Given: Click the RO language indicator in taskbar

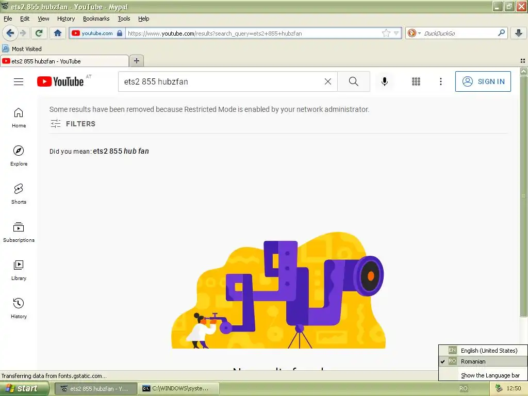Looking at the screenshot, I should point(464,388).
